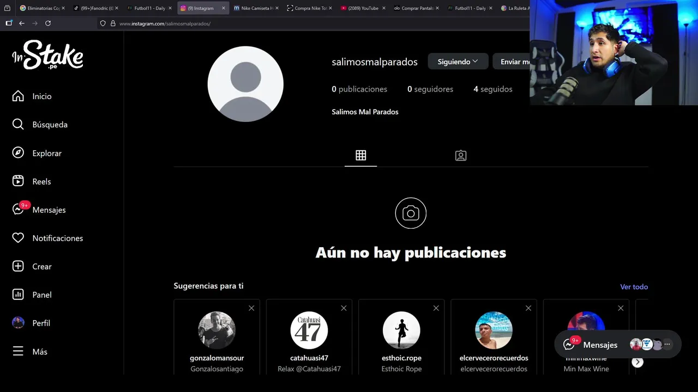Click browser forward arrow
The width and height of the screenshot is (698, 392).
click(x=35, y=23)
